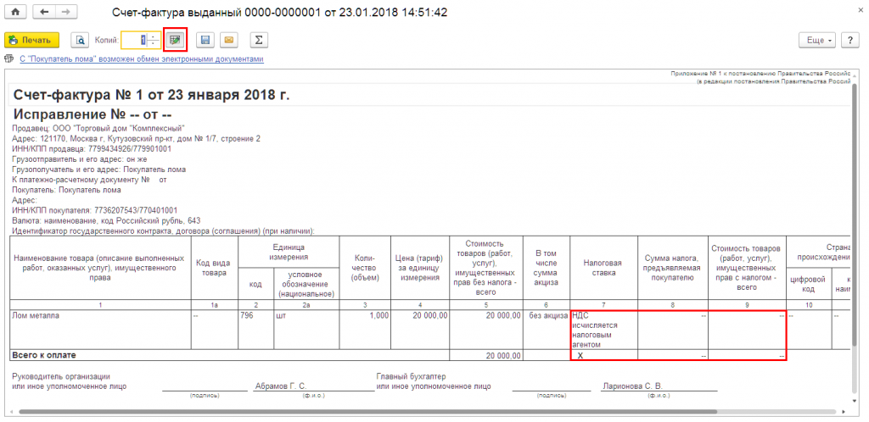Select the unit code 796 cell
This screenshot has width=869, height=422.
[255, 330]
